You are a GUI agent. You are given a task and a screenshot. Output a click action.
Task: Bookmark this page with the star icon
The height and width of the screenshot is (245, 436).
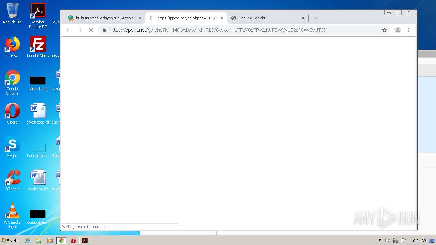384,30
